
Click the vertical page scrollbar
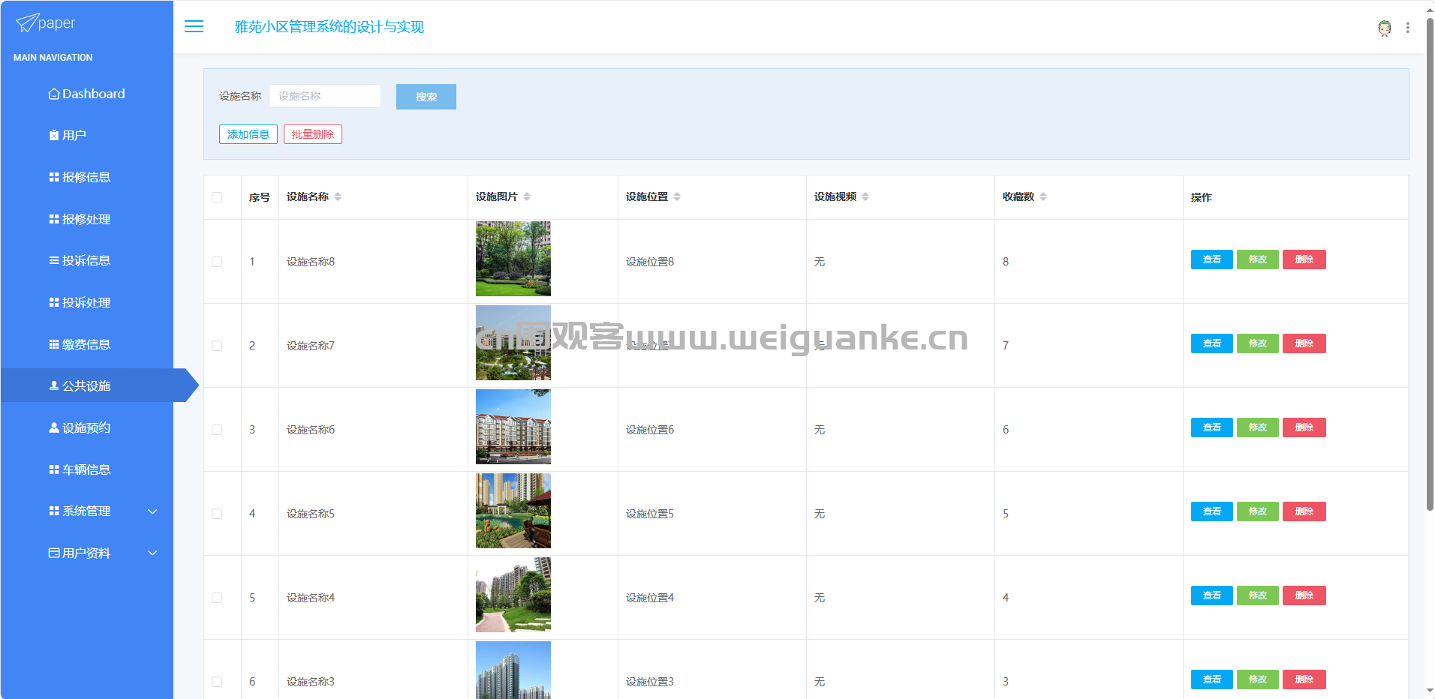tap(1429, 262)
